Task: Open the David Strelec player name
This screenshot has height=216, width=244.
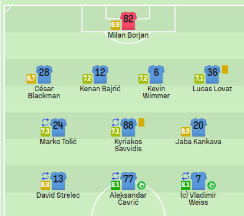Action: (x=58, y=195)
